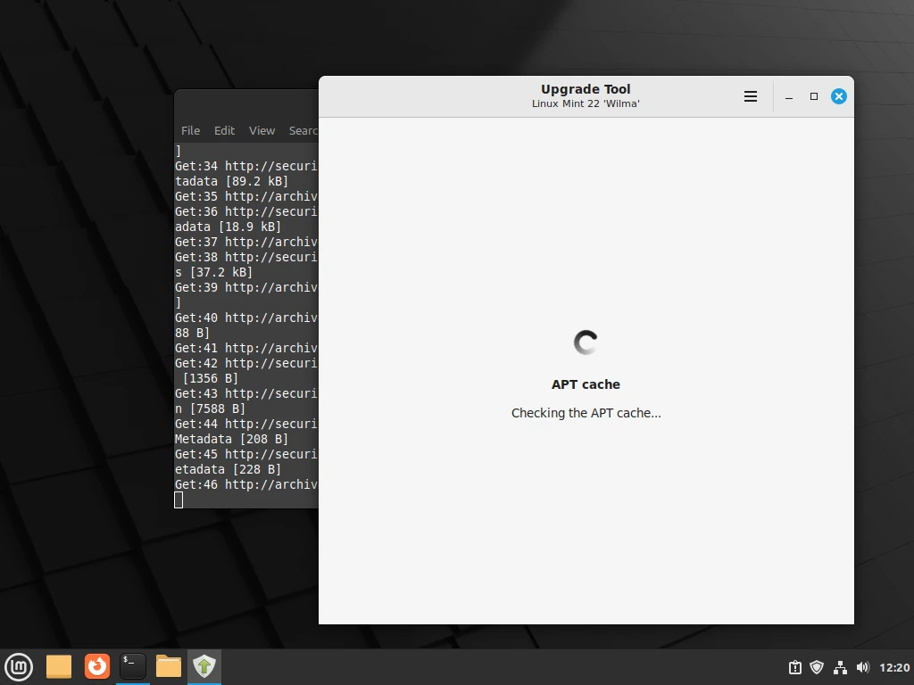
Task: Open the Files folder taskbar icon
Action: tap(169, 666)
